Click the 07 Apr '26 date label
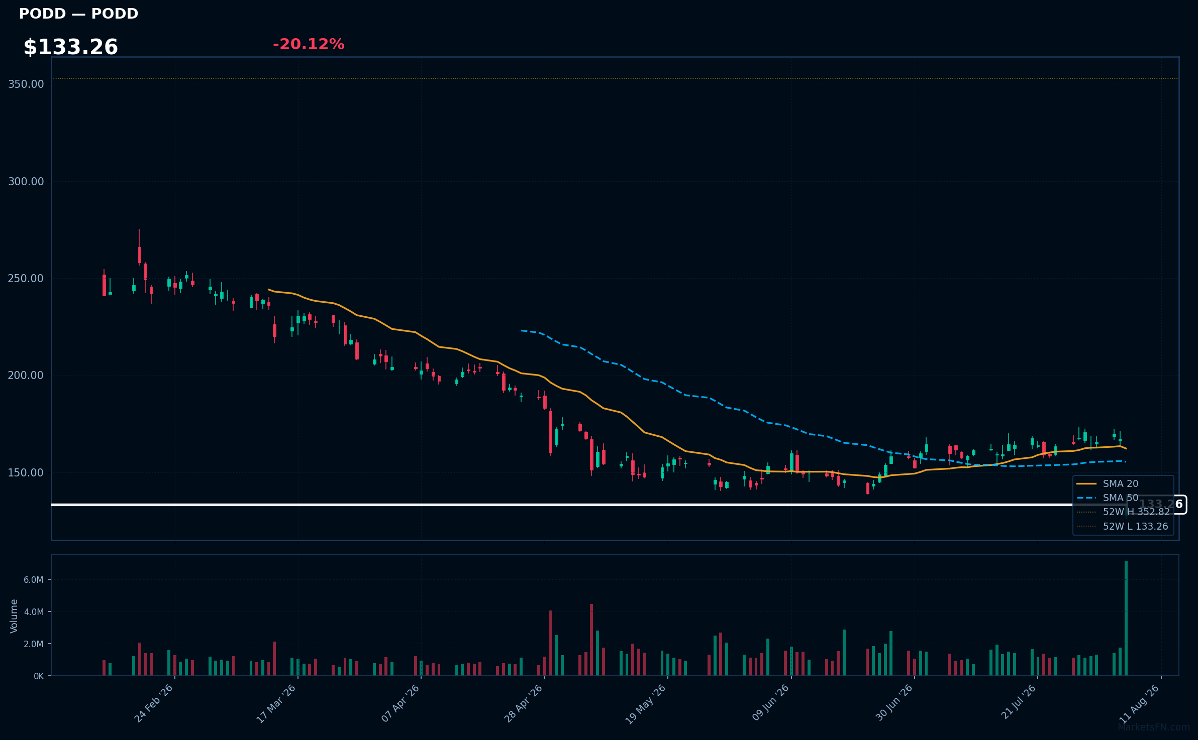The height and width of the screenshot is (740, 1198). [400, 703]
